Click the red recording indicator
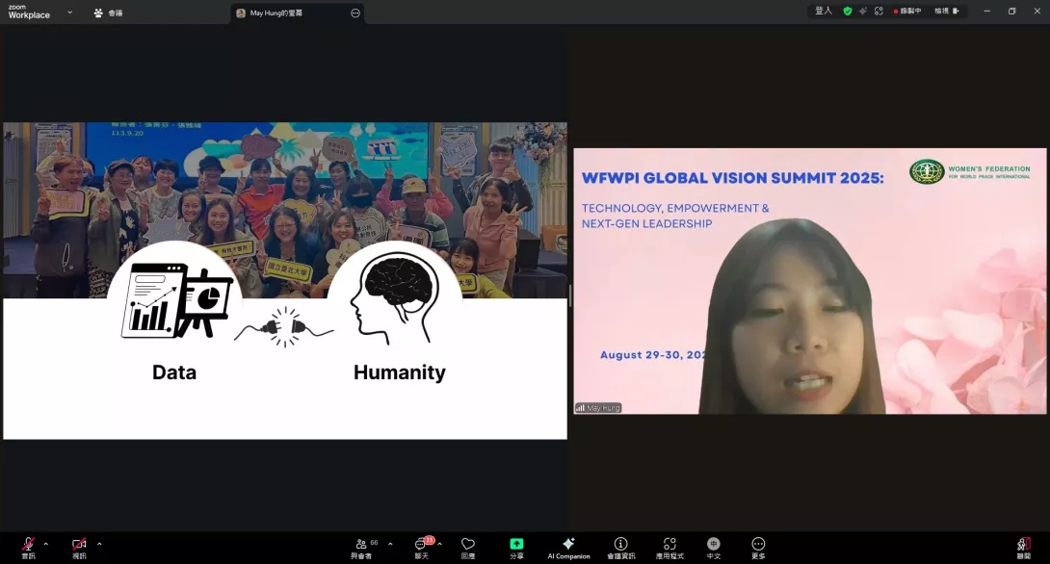This screenshot has height=564, width=1050. pos(907,11)
